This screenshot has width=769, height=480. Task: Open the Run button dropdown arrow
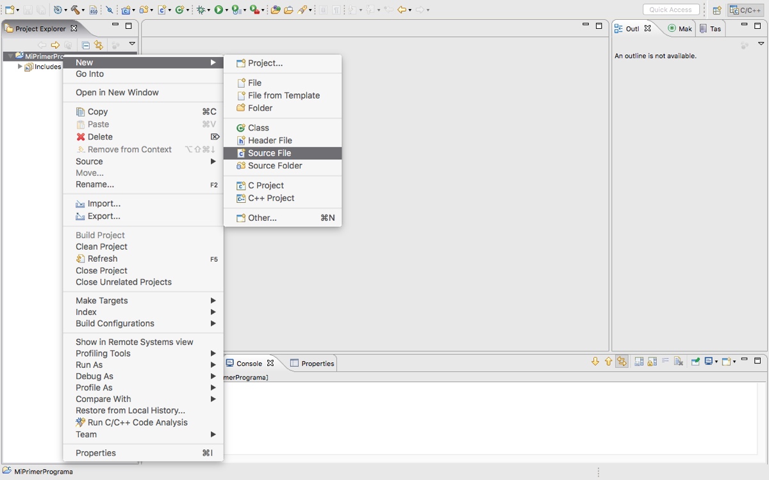point(227,10)
